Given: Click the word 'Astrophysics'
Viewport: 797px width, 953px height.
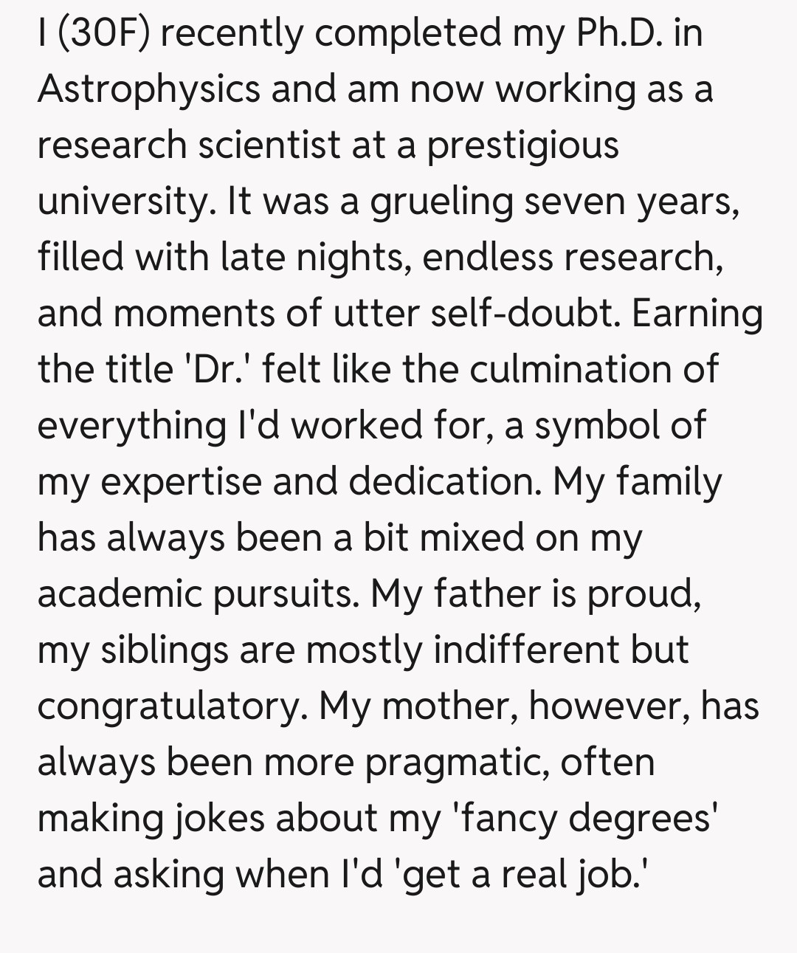Looking at the screenshot, I should 148,89.
